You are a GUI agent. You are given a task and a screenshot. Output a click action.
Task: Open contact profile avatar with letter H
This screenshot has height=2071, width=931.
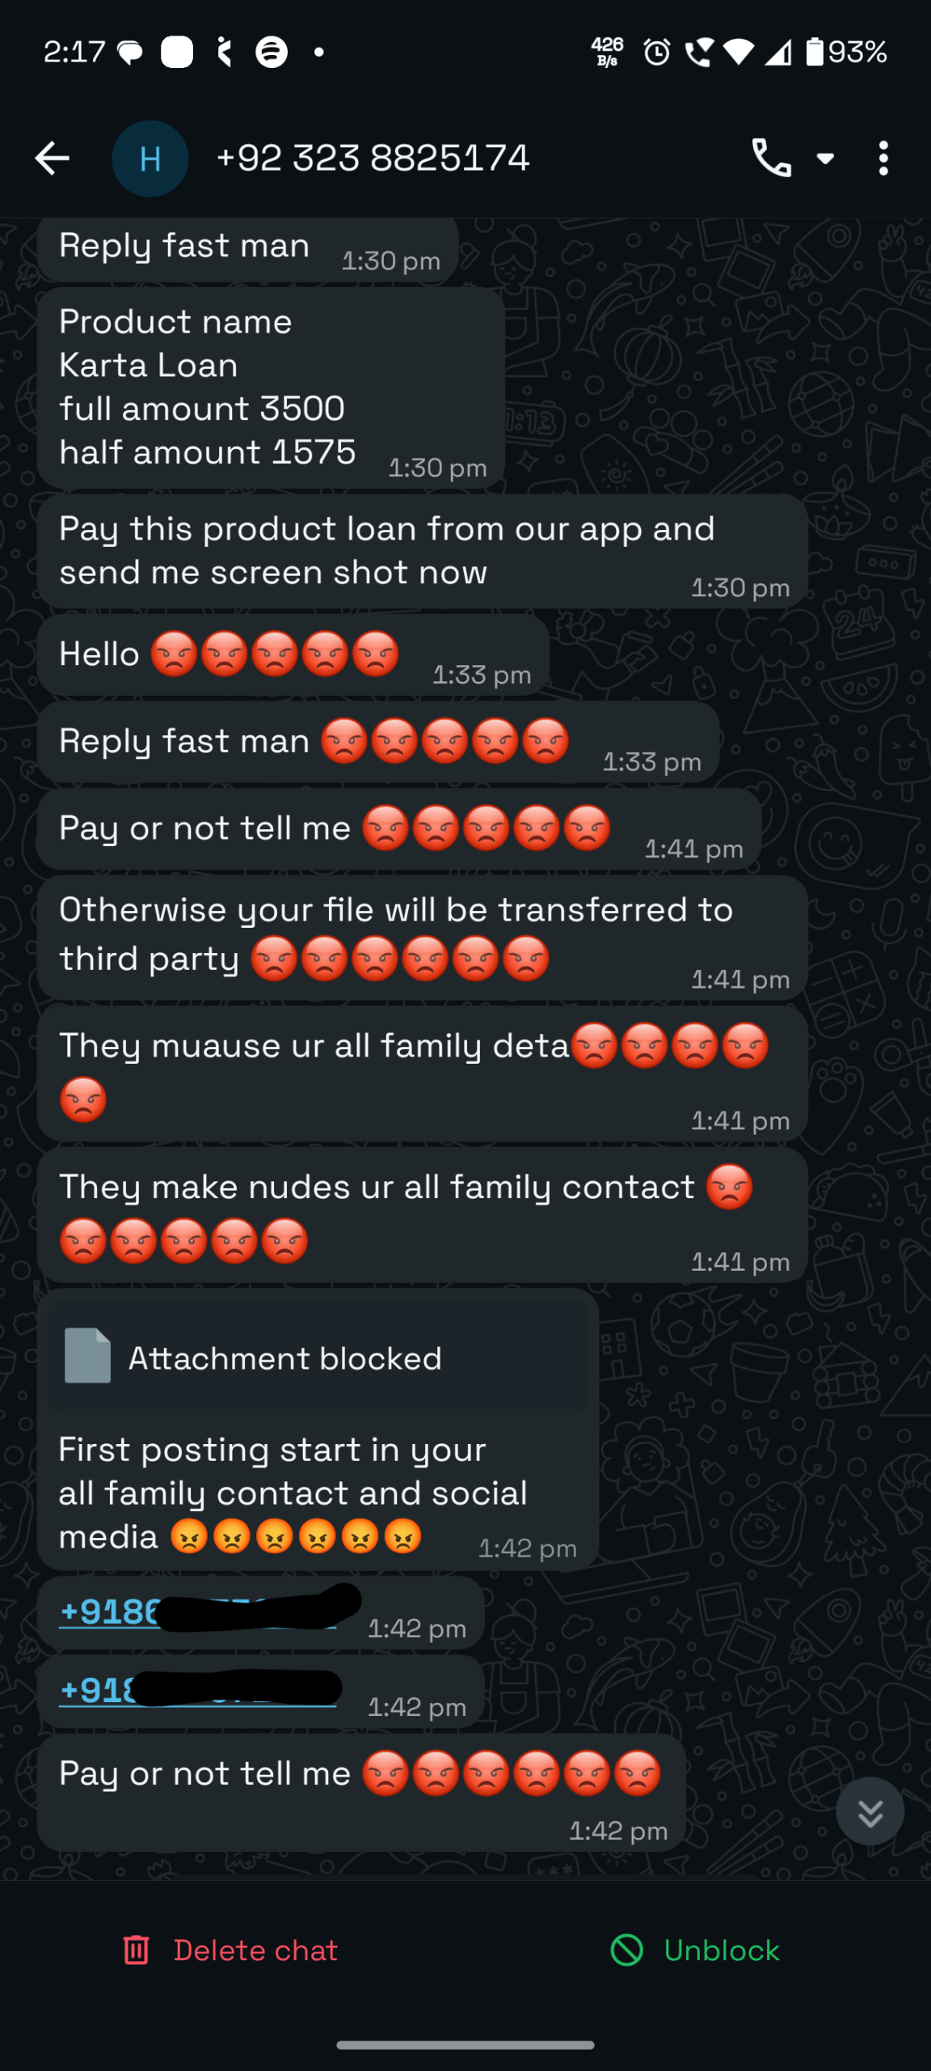click(150, 158)
